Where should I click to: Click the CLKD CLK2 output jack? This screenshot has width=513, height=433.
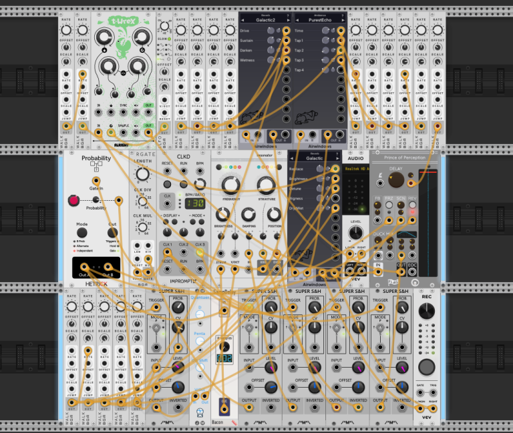pyautogui.click(x=184, y=252)
